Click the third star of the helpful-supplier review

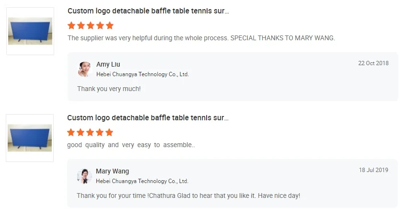point(91,25)
